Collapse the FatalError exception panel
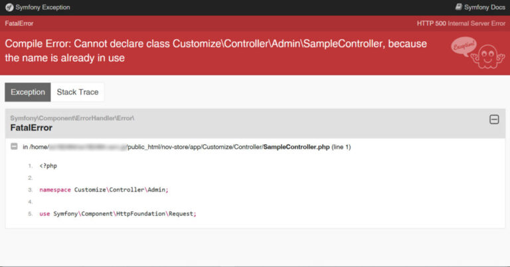Viewport: 510px width, 267px height. point(494,120)
